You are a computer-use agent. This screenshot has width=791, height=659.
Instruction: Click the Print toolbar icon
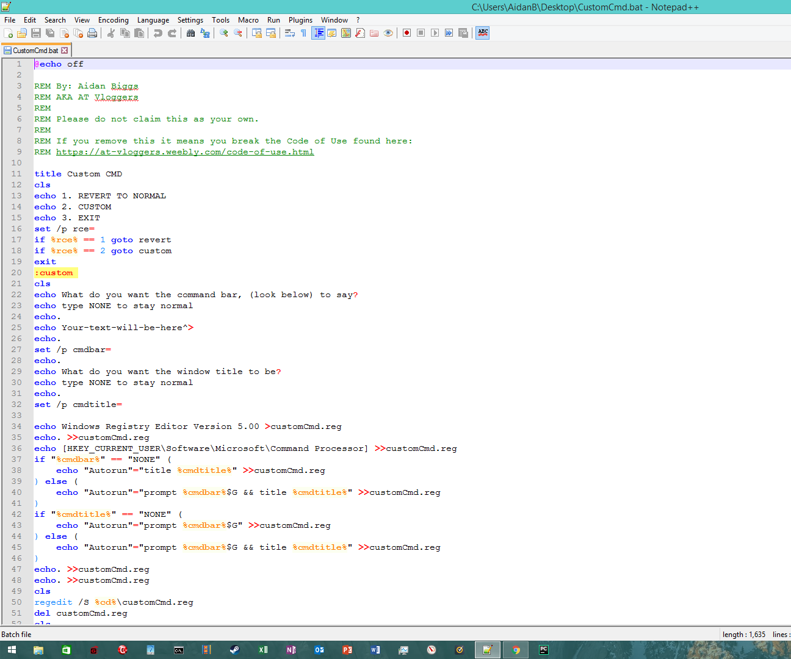(92, 32)
